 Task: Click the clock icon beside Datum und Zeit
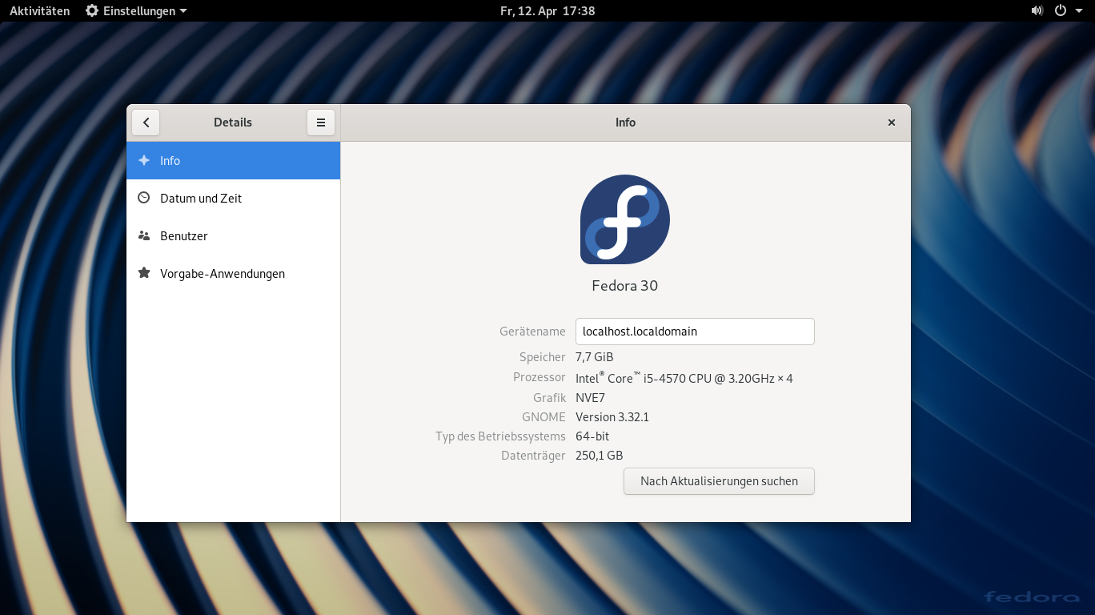[144, 198]
